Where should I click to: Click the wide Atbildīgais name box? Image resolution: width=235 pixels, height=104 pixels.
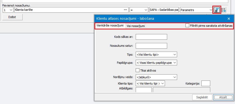click(181, 90)
